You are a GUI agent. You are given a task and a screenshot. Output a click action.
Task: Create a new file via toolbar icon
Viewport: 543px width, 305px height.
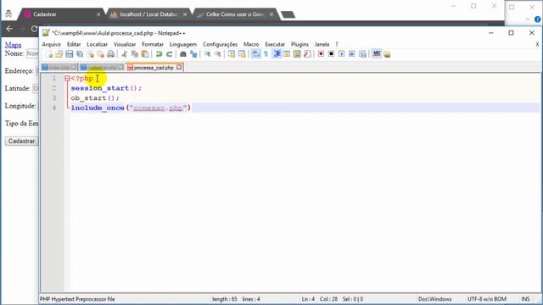coord(49,54)
